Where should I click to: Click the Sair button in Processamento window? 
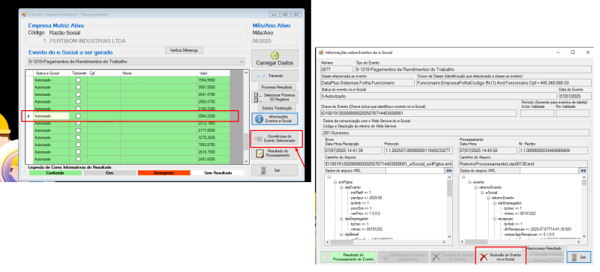click(274, 170)
